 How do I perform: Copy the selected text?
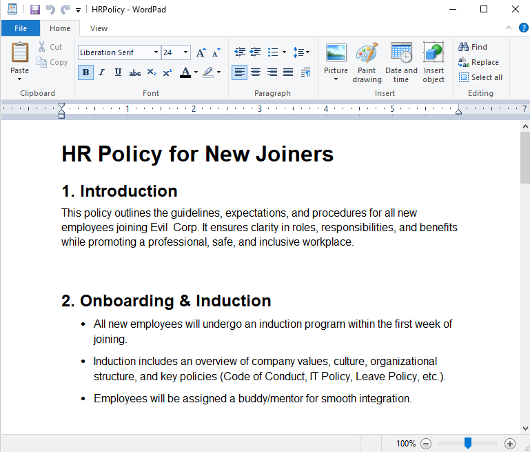point(52,62)
